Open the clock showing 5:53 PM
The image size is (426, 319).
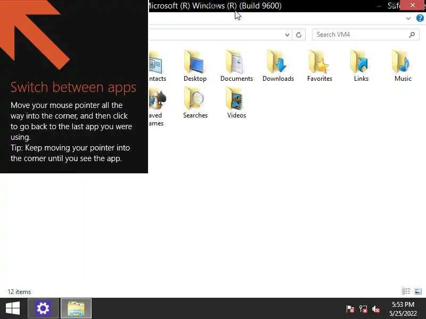click(403, 309)
